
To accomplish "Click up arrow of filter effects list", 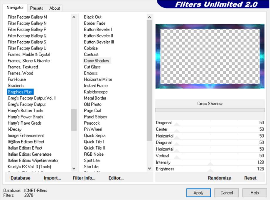I will (x=149, y=17).
